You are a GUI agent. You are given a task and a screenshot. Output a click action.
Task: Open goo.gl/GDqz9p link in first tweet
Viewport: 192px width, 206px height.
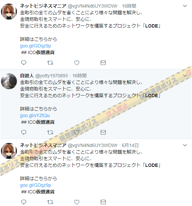[35, 46]
